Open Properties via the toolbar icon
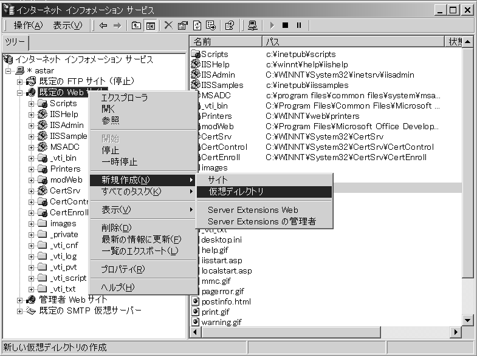477x356 pixels. coord(182,25)
